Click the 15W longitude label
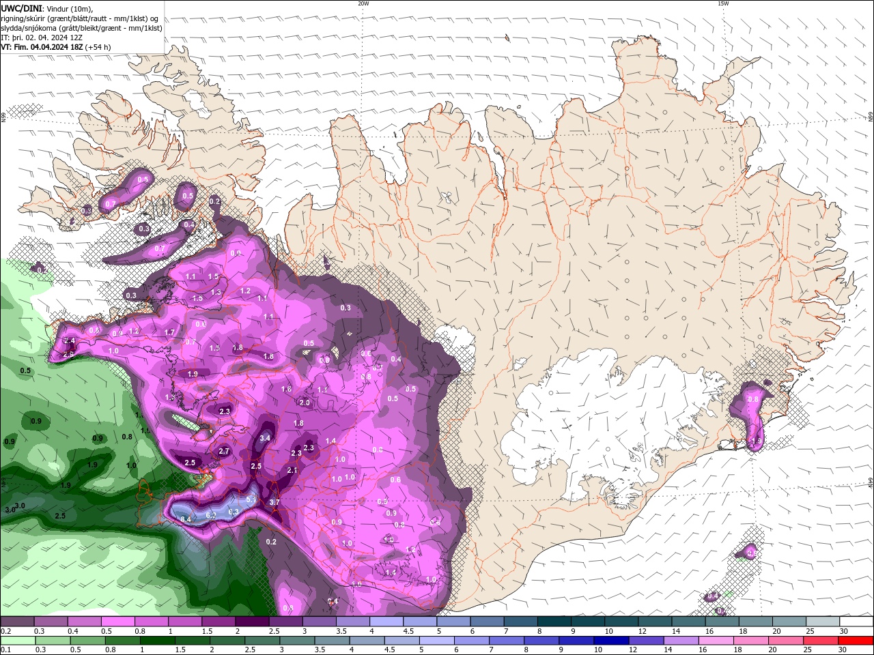 (723, 3)
